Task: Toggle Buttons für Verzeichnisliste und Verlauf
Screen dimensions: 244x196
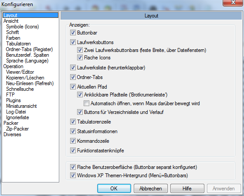Action: (x=80, y=112)
